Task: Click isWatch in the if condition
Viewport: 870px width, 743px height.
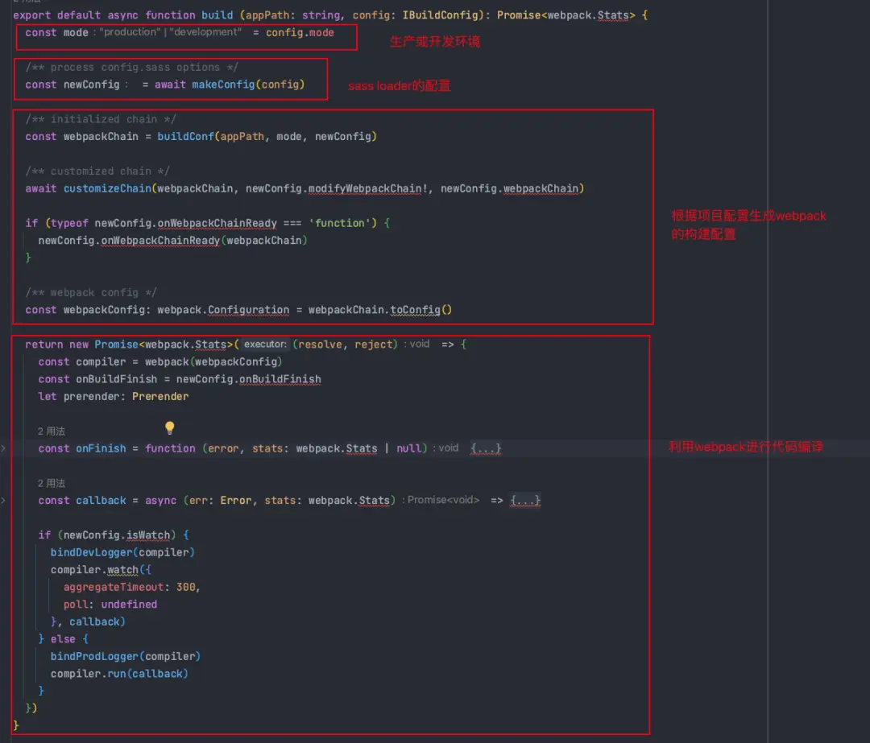Action: [147, 535]
